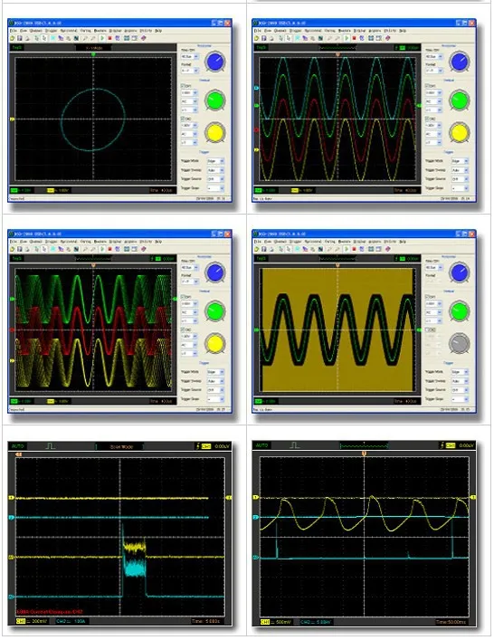494x640 pixels.
Task: Open the Format dropdown in the X-Y circle window
Action: (x=190, y=71)
